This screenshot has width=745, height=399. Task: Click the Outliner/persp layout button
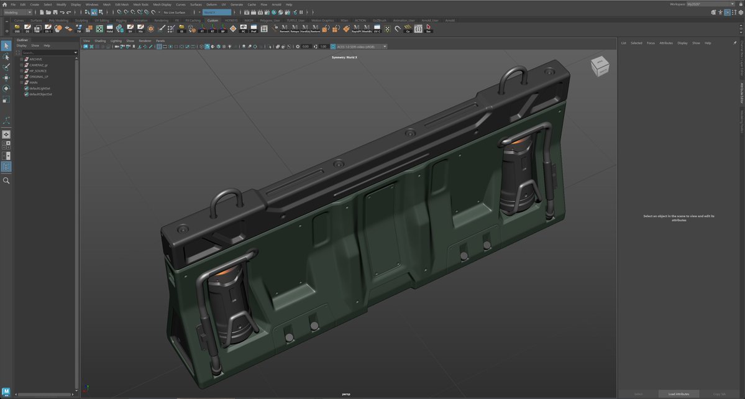pyautogui.click(x=6, y=167)
